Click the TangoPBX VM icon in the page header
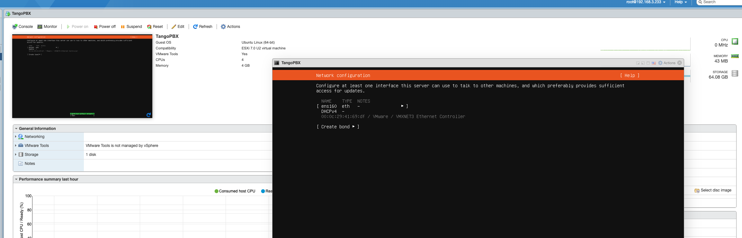742x238 pixels. pos(8,14)
